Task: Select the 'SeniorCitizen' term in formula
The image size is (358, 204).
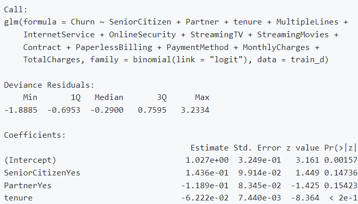Action: (140, 22)
